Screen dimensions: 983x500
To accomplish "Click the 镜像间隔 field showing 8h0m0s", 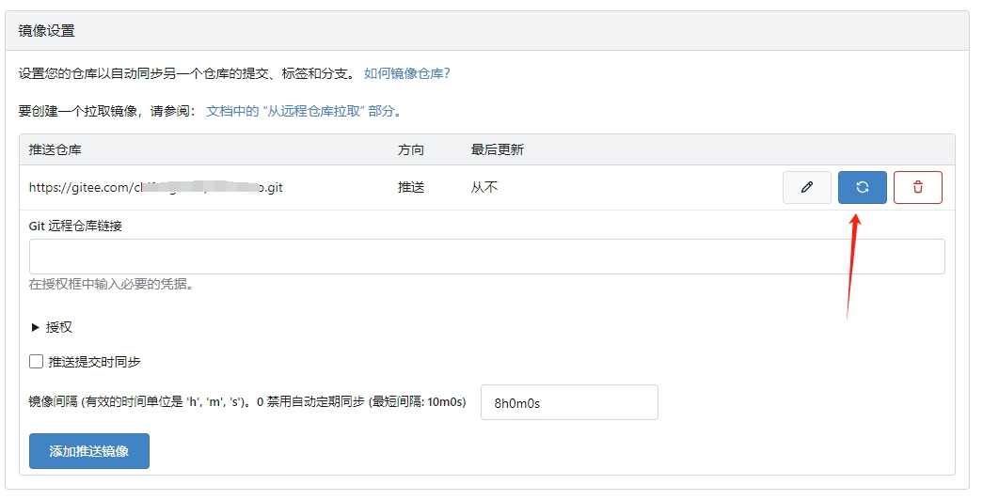I will [x=568, y=402].
